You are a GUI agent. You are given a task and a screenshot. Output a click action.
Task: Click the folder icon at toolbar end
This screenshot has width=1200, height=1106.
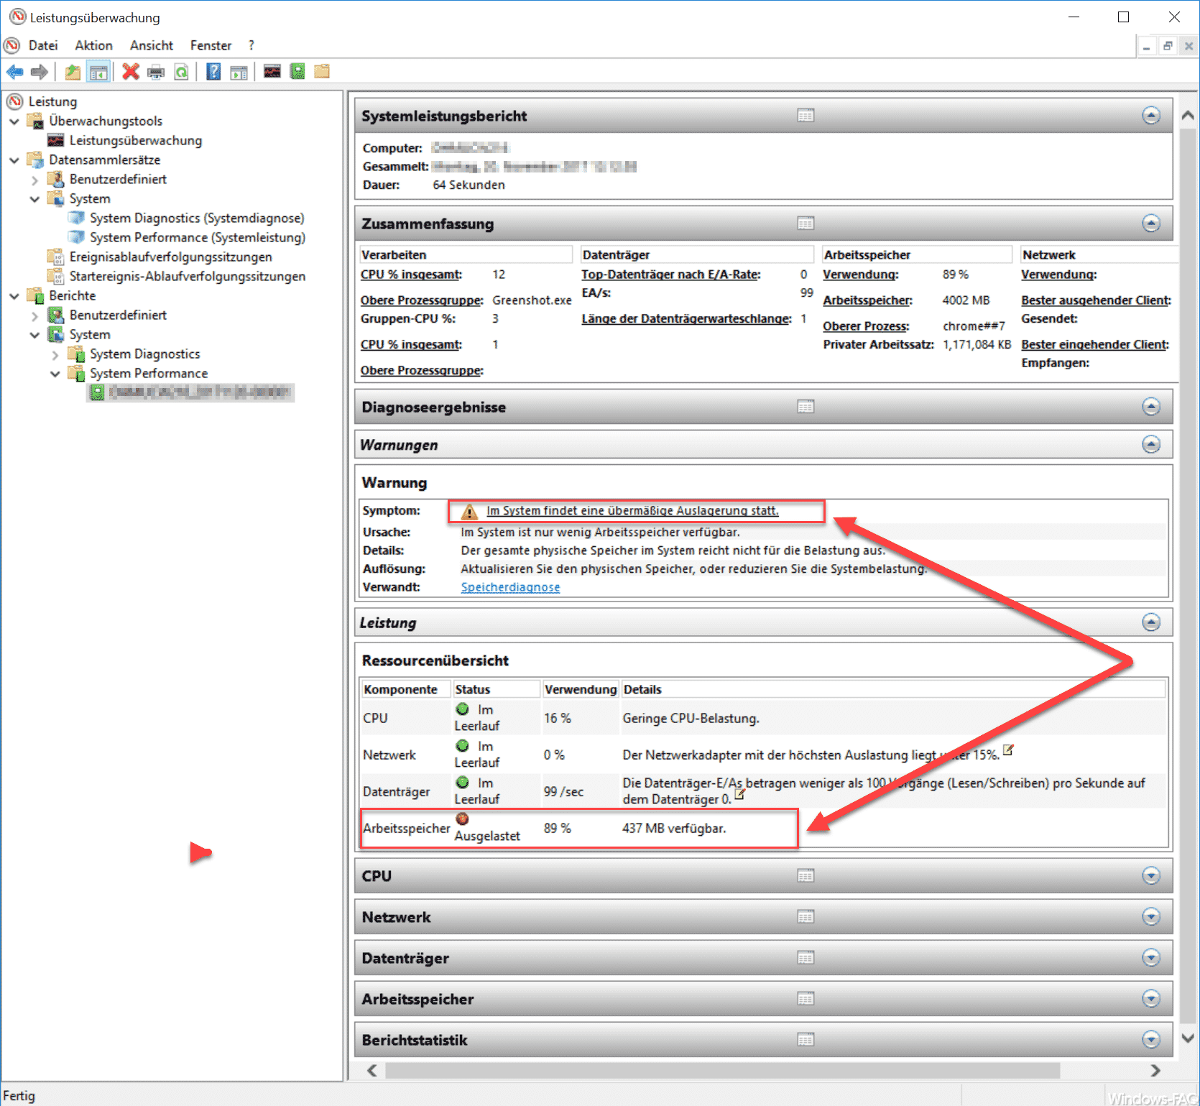[322, 71]
